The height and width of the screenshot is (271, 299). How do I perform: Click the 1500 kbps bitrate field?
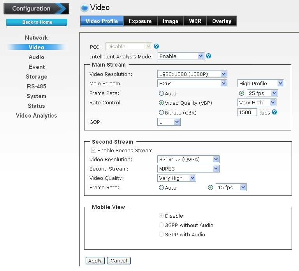[247, 112]
